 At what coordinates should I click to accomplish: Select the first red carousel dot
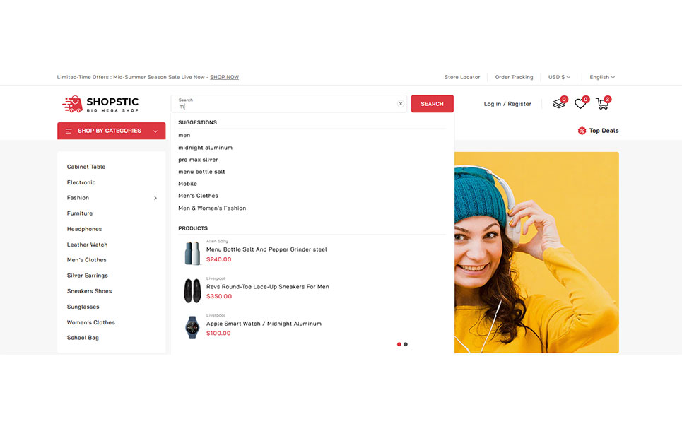coord(399,344)
